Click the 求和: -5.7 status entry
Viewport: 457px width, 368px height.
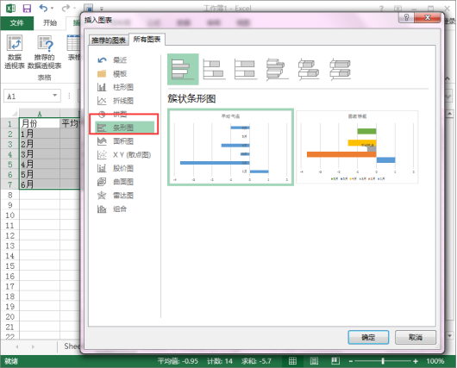click(x=256, y=361)
